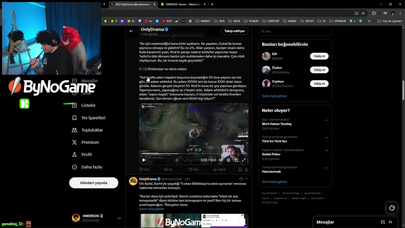Screen dimensions: 405x228
Task: Open the Chrome extensions puzzle icon
Action: coord(374,13)
